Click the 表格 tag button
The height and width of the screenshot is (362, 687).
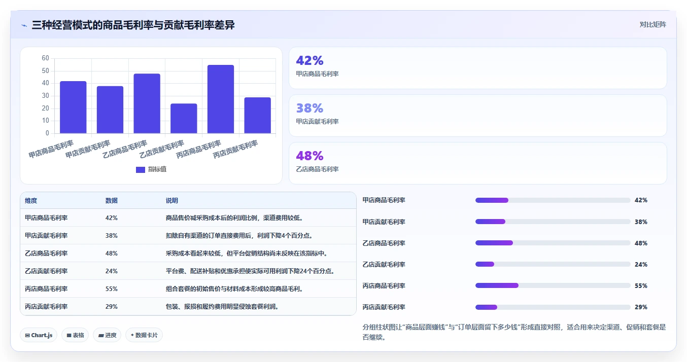pos(75,335)
